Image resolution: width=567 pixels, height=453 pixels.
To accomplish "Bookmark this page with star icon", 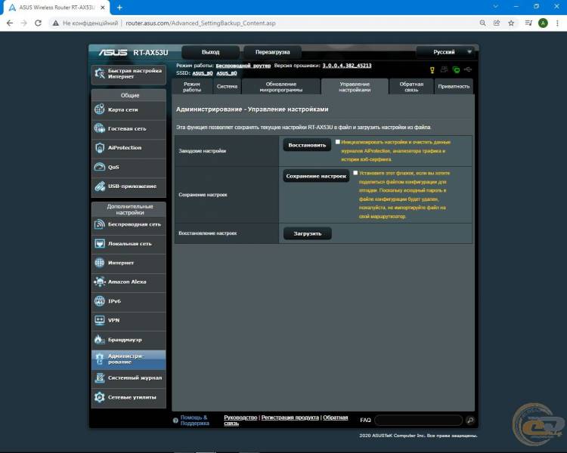I will coord(511,23).
